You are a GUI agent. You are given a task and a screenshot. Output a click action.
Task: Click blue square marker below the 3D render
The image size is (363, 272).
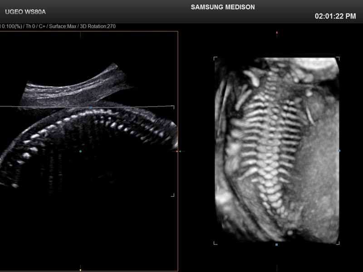pyautogui.click(x=277, y=245)
